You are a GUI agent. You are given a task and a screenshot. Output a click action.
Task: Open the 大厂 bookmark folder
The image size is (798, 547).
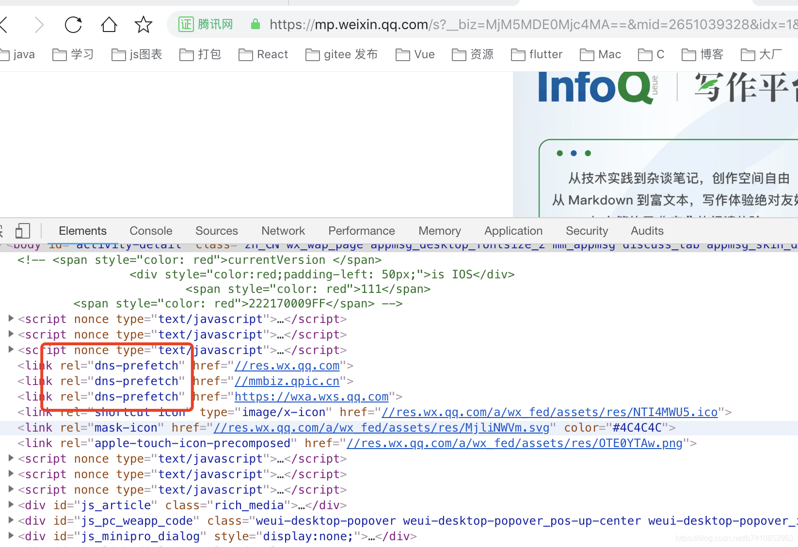click(761, 54)
